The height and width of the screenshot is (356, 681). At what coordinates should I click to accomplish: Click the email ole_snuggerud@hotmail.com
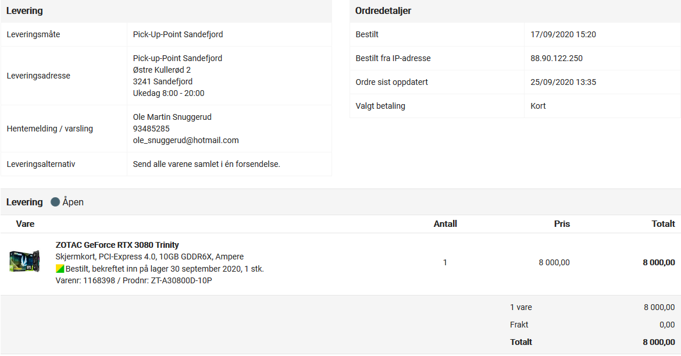click(186, 140)
